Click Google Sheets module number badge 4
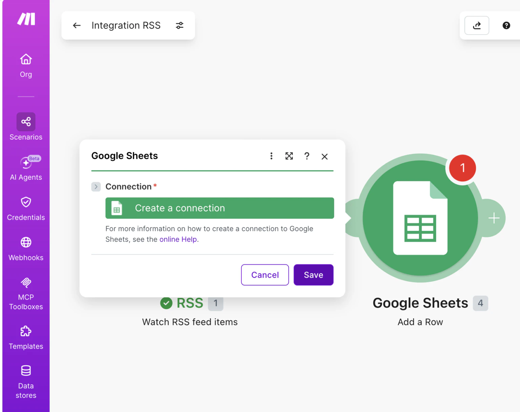This screenshot has height=412, width=520. [480, 303]
